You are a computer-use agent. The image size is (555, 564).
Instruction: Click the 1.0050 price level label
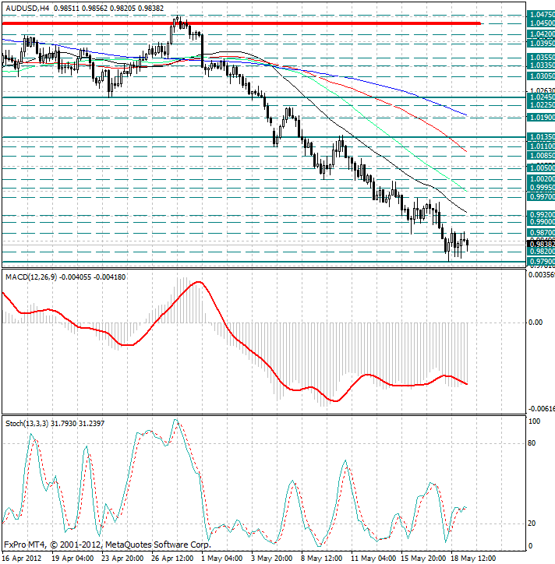pos(541,168)
